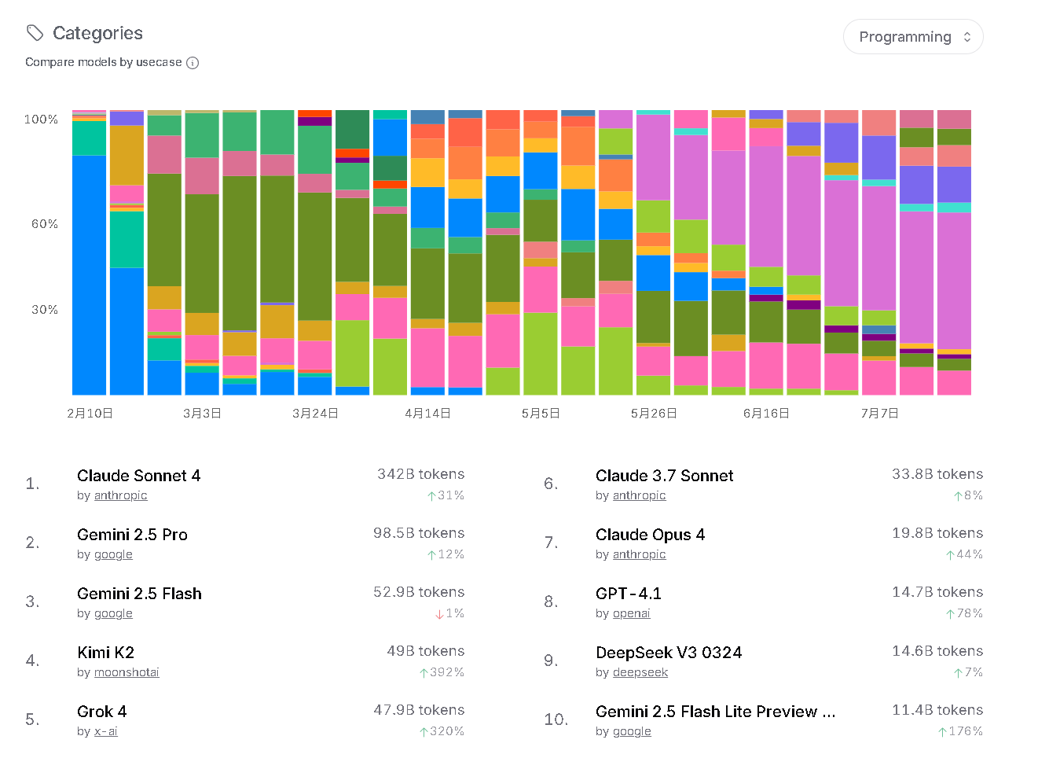Click the 6月16日 axis label

766,414
